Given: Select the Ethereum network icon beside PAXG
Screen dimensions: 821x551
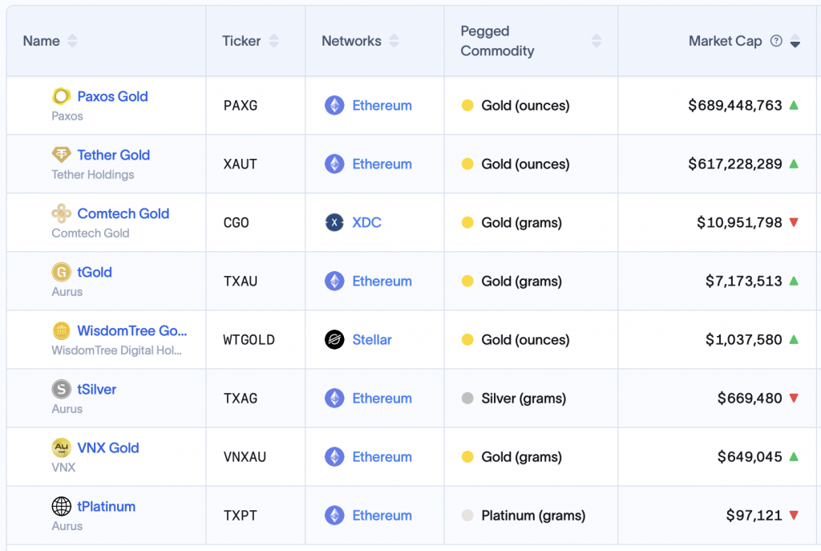Looking at the screenshot, I should [336, 105].
